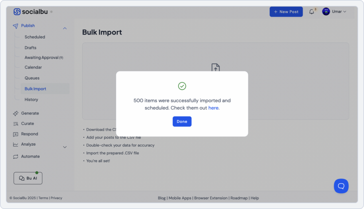Follow the 'here' link in the success message
This screenshot has height=209, width=364.
(x=213, y=108)
